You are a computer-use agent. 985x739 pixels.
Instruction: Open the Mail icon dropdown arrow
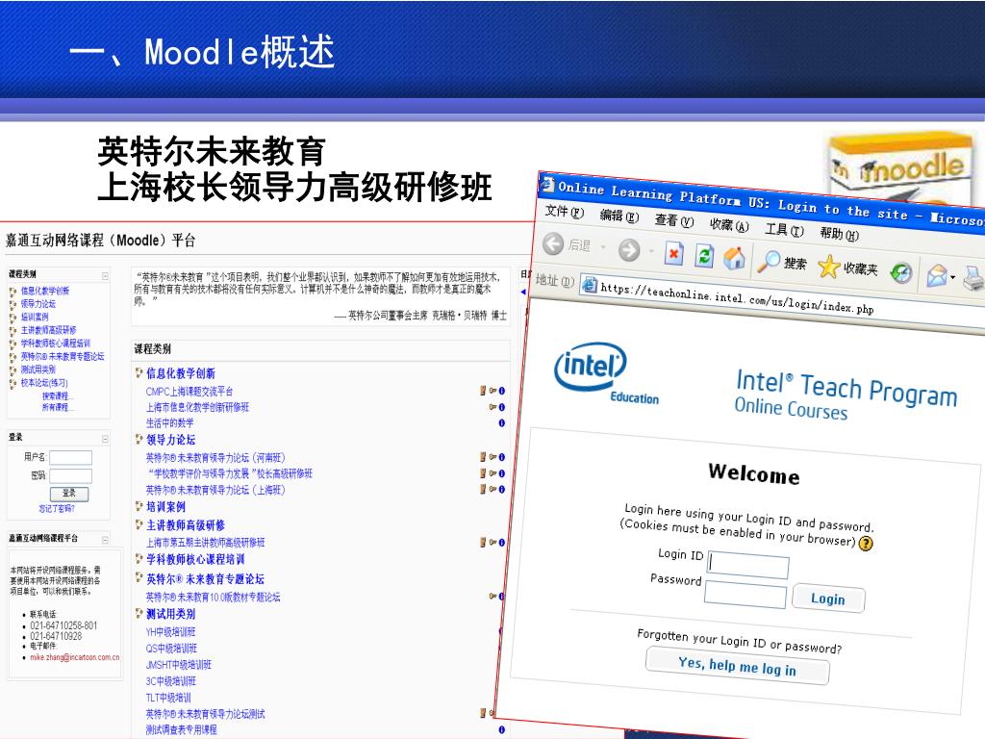point(953,277)
